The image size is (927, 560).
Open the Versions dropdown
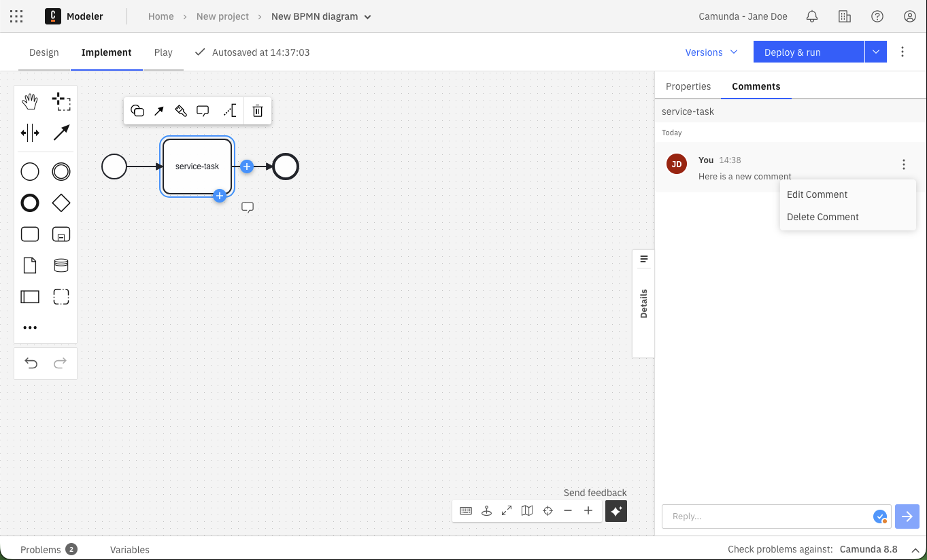[711, 52]
